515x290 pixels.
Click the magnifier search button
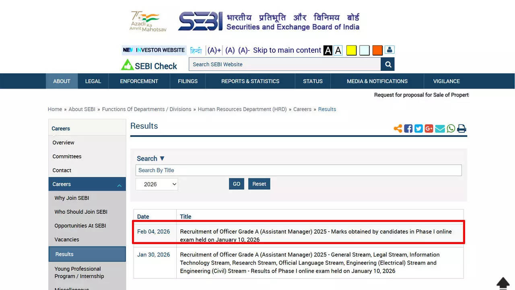(388, 64)
